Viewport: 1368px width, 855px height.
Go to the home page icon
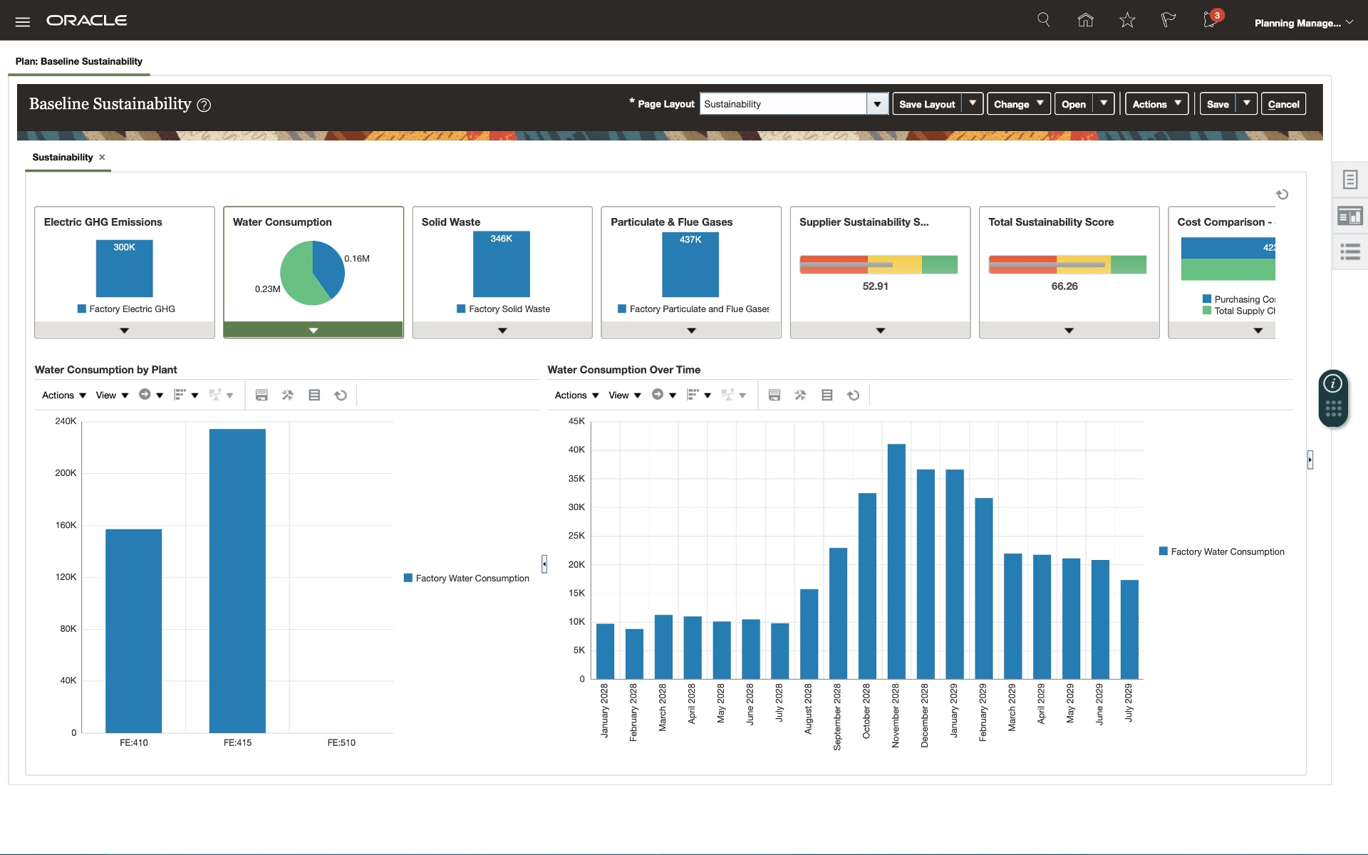(x=1085, y=20)
